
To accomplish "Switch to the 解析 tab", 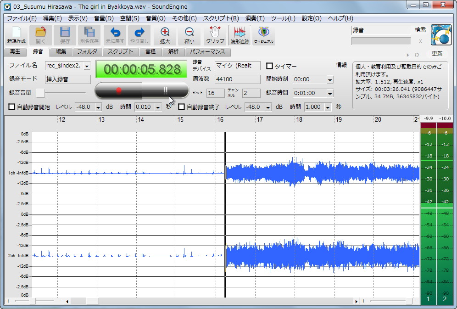I will point(173,52).
